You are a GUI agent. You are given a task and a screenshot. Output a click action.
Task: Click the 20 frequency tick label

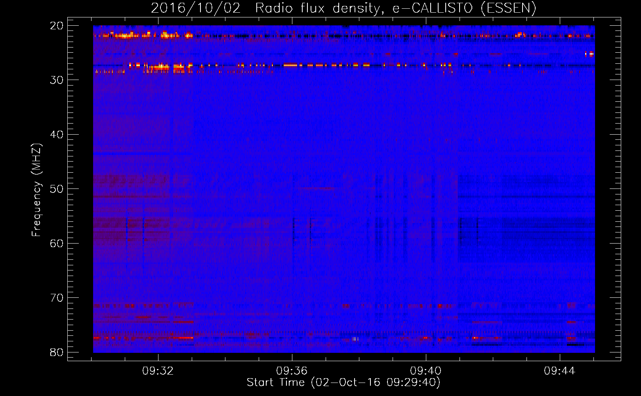coord(57,26)
